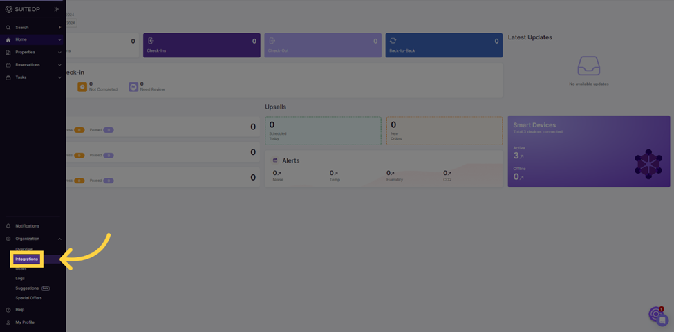674x332 pixels.
Task: Open the Smart Devices card
Action: [588, 151]
